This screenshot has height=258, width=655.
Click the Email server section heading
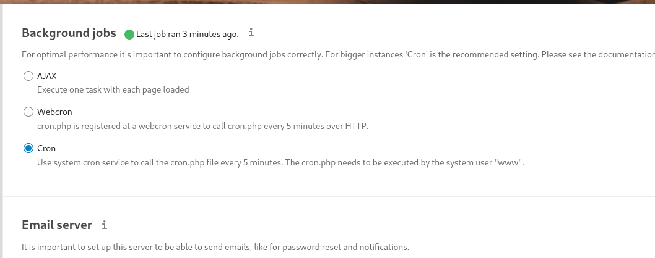57,225
